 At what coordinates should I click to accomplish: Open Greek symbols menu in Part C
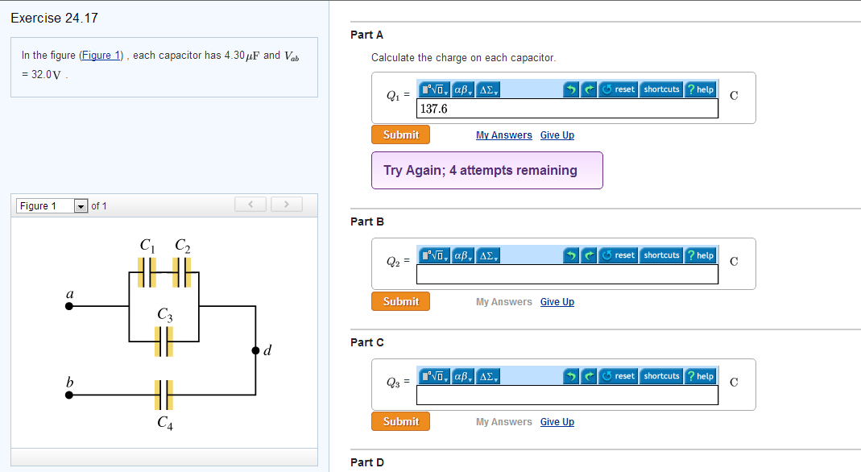pyautogui.click(x=463, y=376)
